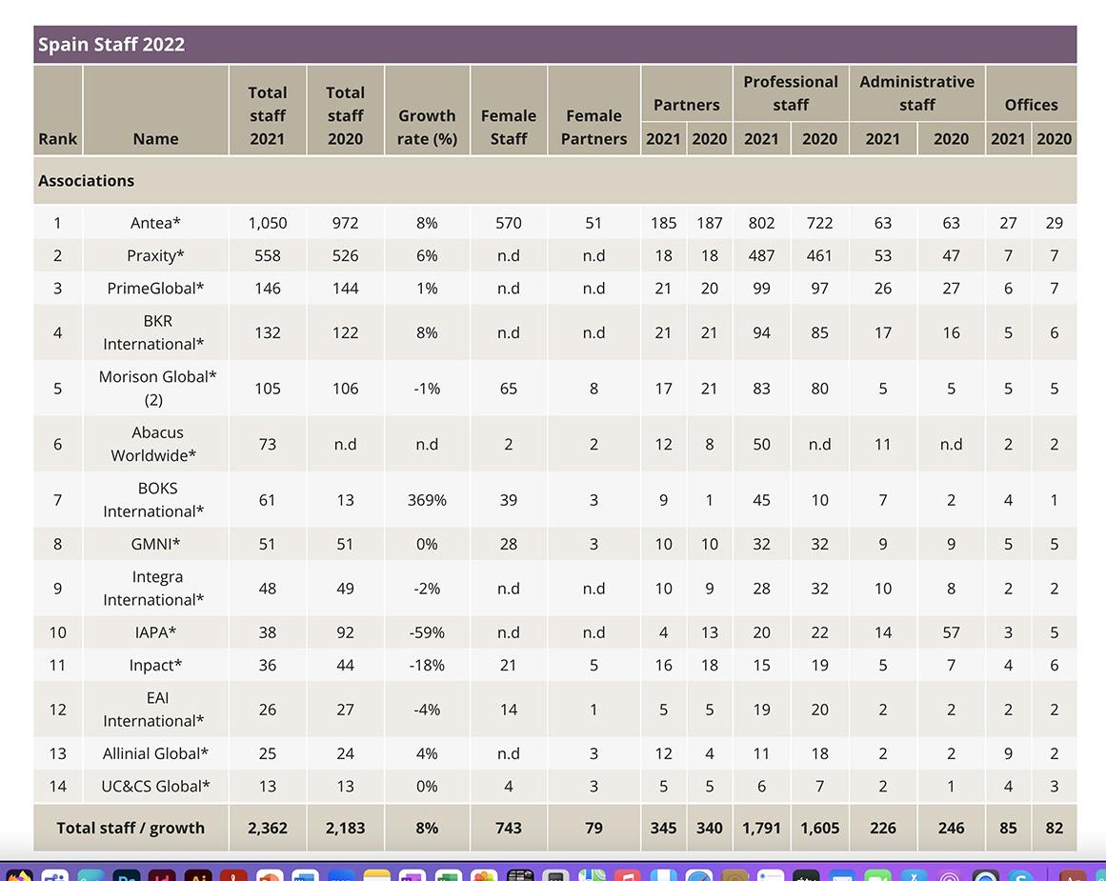
Task: Select the 'UC&CS Global*' name cell
Action: pyautogui.click(x=156, y=787)
